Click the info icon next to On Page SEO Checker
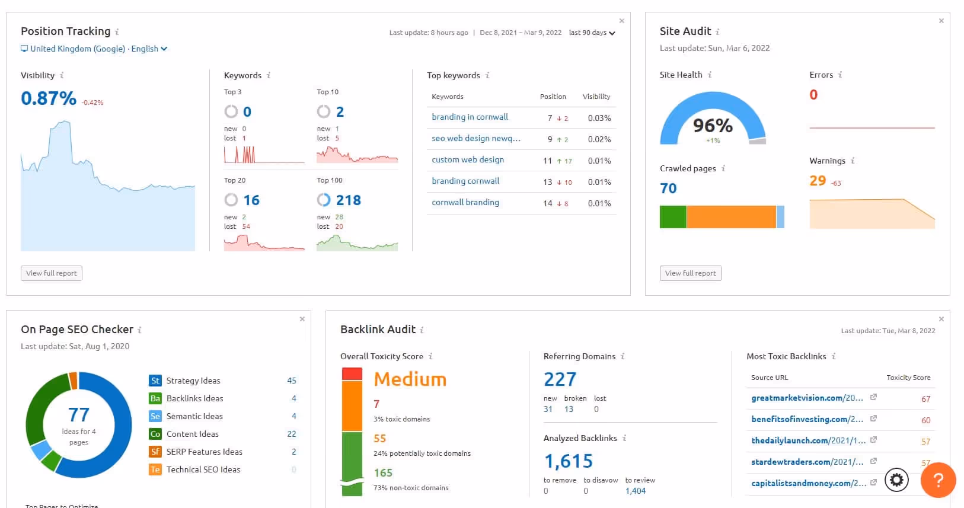Image resolution: width=964 pixels, height=508 pixels. 140,330
